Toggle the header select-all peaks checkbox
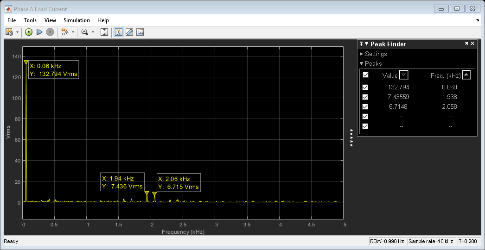The height and width of the screenshot is (250, 485). click(x=365, y=75)
